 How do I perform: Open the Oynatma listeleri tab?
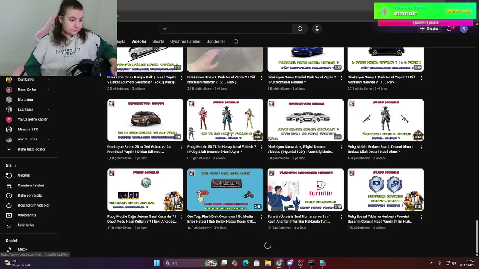185,41
